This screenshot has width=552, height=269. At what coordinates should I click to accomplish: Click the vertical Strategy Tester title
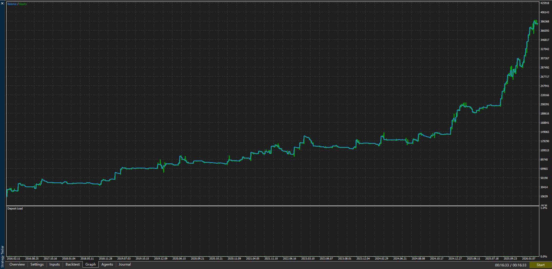pyautogui.click(x=3, y=256)
